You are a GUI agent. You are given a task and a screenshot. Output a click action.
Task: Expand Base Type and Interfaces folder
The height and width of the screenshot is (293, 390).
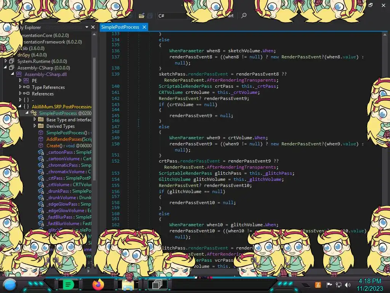click(x=35, y=119)
